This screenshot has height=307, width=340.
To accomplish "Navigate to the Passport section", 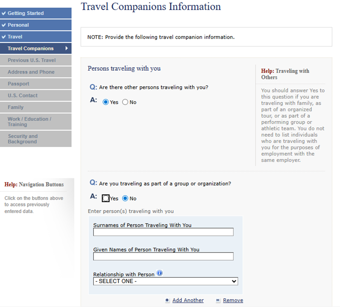I will (18, 84).
